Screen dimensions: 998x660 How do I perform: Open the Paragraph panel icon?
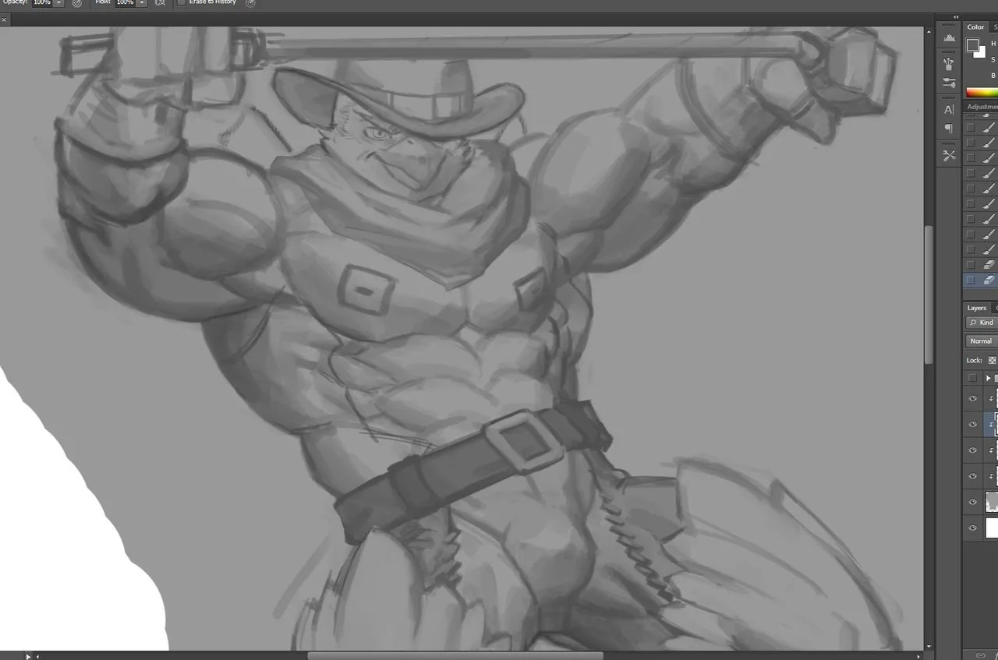949,129
